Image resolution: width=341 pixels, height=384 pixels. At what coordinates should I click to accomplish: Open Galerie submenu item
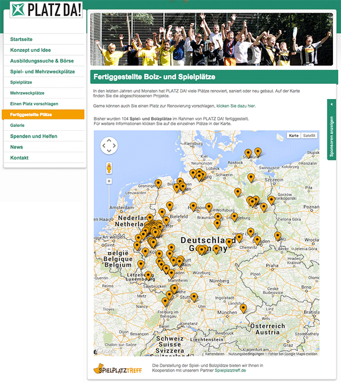(17, 125)
